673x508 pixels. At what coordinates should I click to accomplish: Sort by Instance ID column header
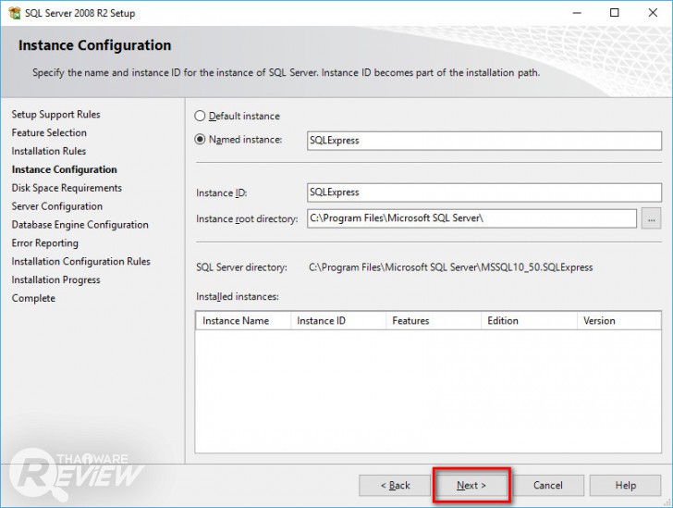(x=338, y=320)
